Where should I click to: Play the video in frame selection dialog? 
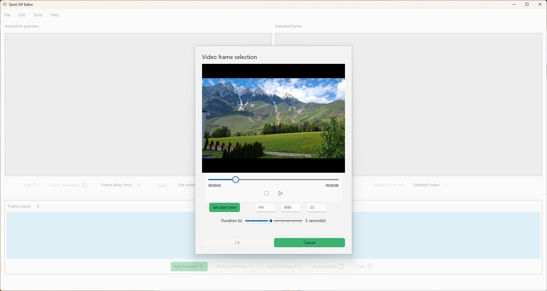tap(280, 193)
